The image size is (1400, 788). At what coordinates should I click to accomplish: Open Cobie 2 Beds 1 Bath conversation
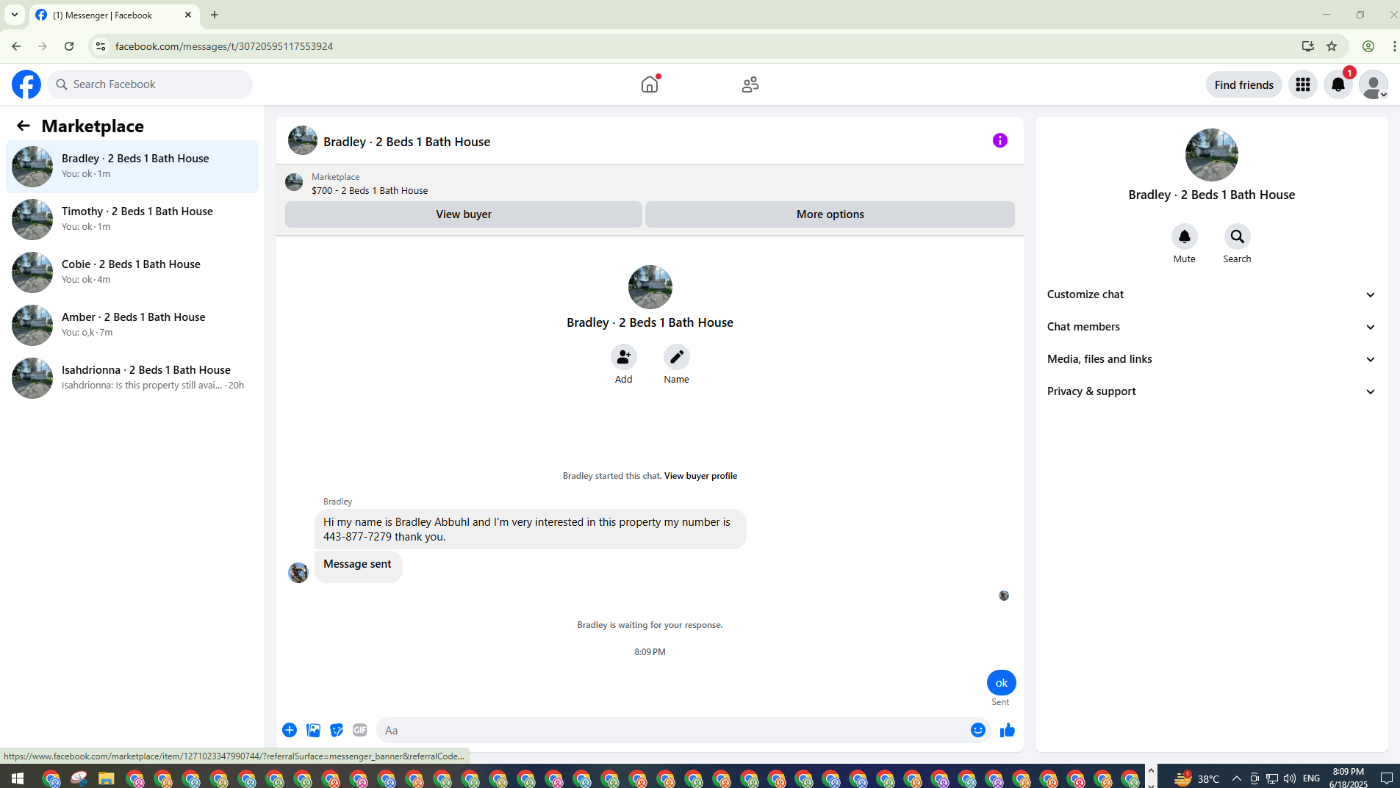[132, 272]
